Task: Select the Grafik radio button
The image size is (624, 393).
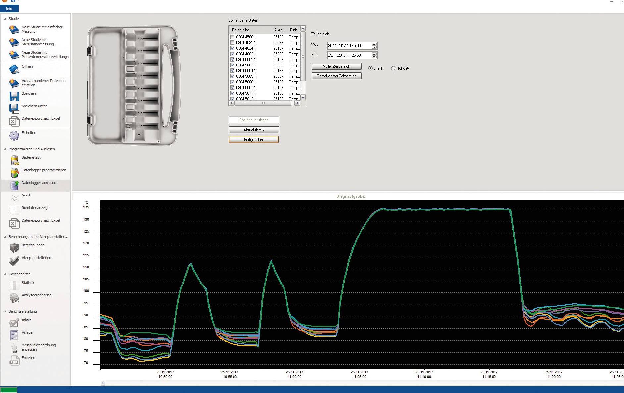Action: click(x=370, y=68)
